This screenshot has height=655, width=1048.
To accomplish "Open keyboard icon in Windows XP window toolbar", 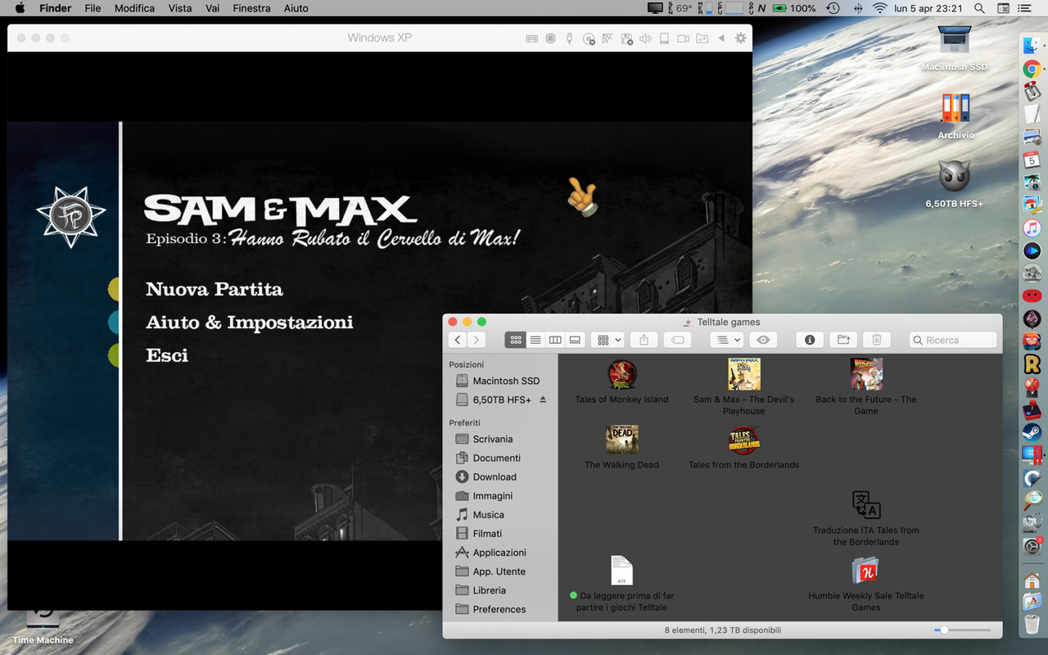I will [x=532, y=38].
